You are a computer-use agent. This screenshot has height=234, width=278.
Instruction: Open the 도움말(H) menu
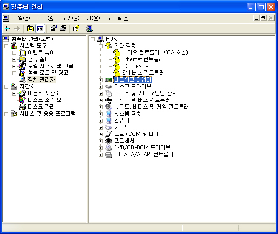coord(118,18)
